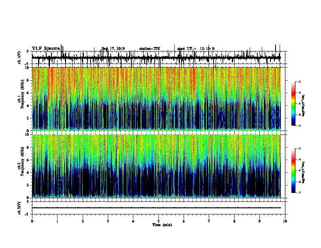Viewport: 321px width, 248px height.
Task: Click the "ch.3(V)" waveform axis label
Action: 19,208
